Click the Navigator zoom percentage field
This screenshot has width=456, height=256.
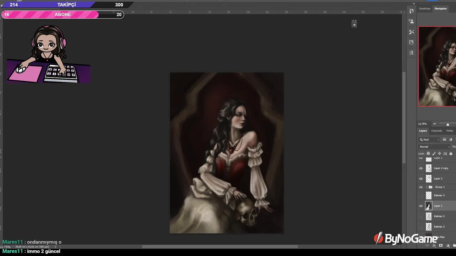[x=423, y=124]
